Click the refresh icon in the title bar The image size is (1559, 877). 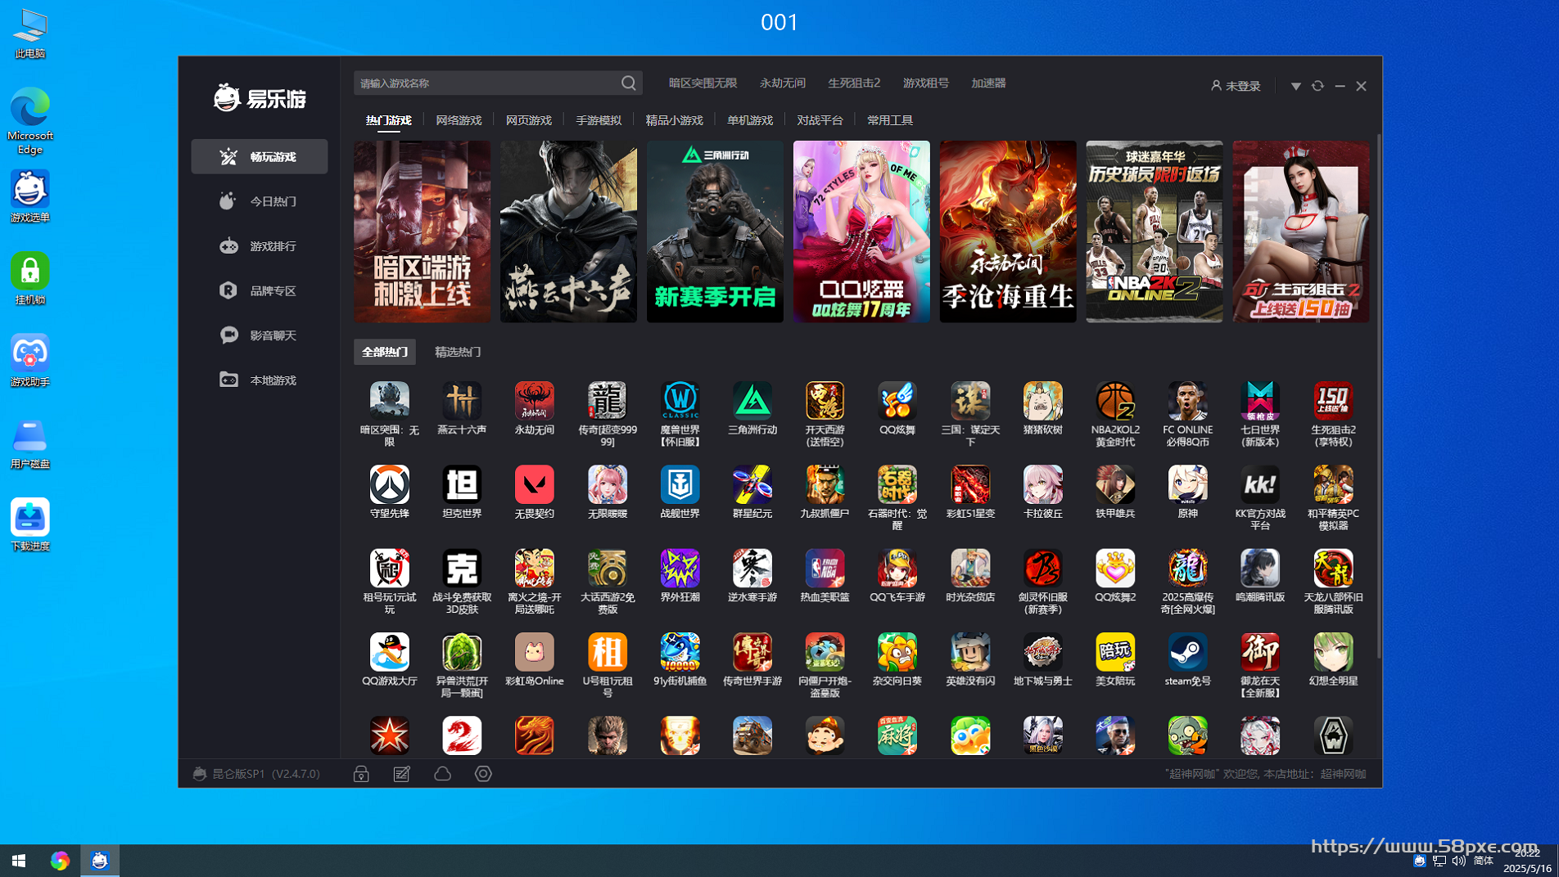1317,85
